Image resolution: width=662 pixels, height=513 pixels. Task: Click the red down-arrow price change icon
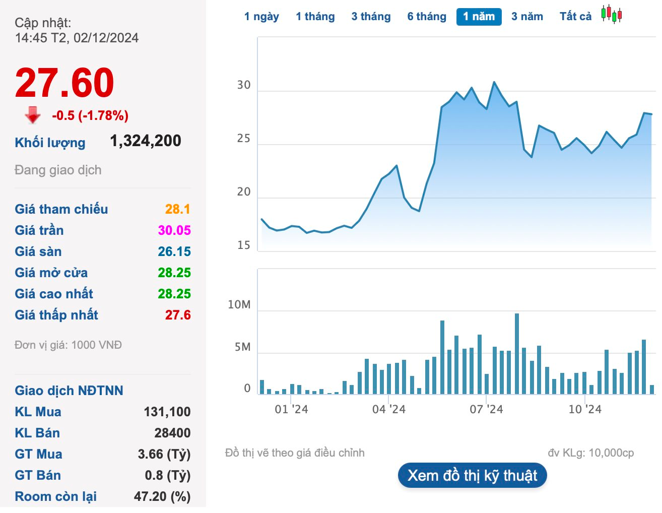tap(33, 115)
